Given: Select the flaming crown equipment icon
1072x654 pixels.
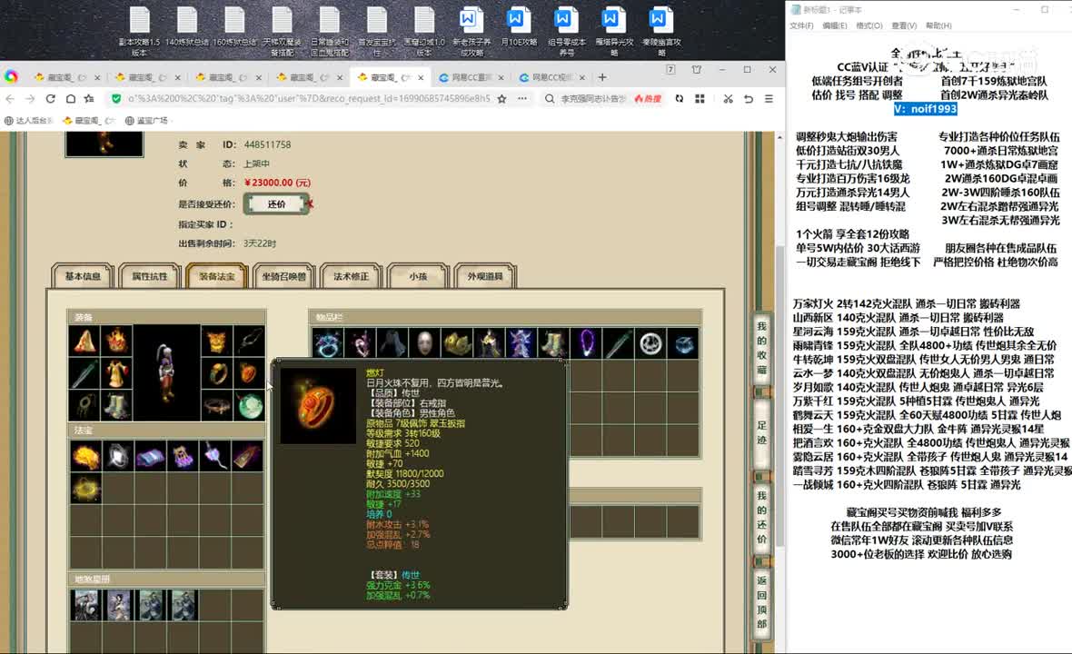Looking at the screenshot, I should pyautogui.click(x=117, y=341).
